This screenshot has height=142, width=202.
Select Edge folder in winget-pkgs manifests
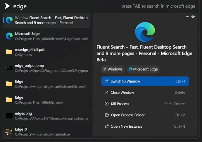(46, 84)
